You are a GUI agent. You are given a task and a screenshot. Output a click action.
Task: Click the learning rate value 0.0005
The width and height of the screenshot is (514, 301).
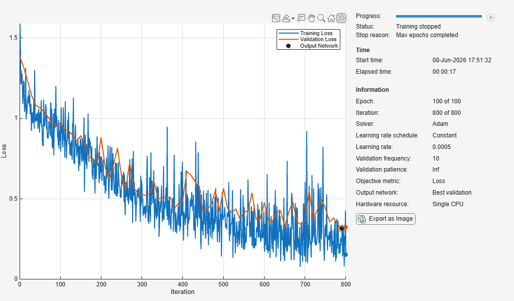[442, 146]
